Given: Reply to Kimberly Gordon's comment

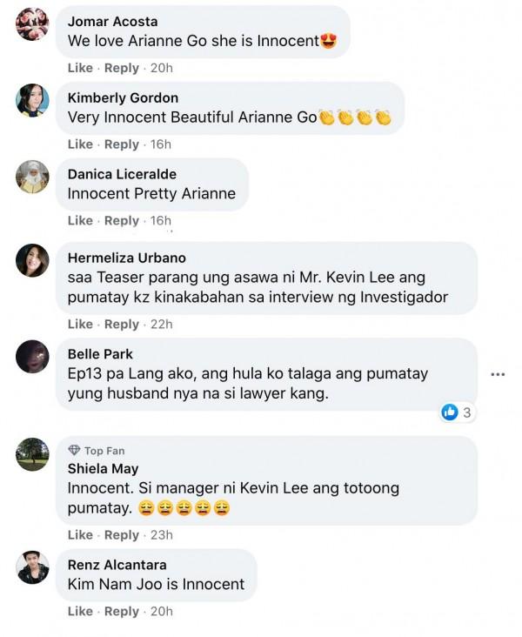Looking at the screenshot, I should 122,144.
